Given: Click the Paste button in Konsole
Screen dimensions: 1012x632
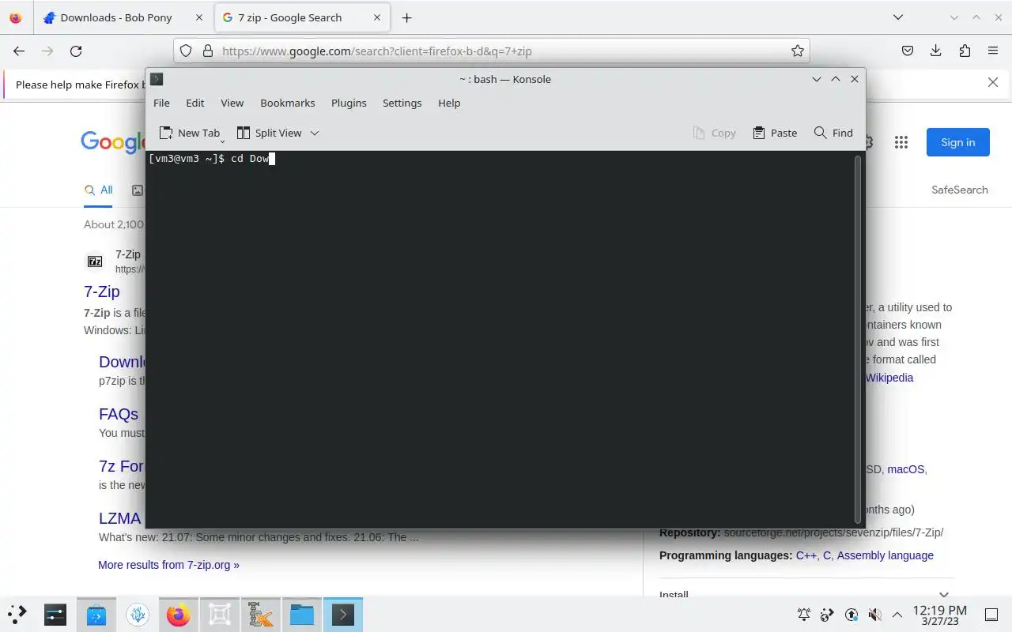Looking at the screenshot, I should pos(775,133).
